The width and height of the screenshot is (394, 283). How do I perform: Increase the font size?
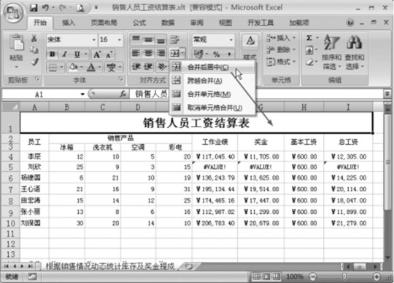97,55
